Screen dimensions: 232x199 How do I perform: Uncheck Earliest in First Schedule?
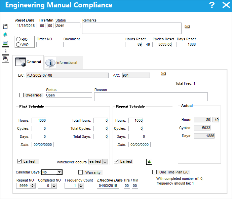point(20,161)
